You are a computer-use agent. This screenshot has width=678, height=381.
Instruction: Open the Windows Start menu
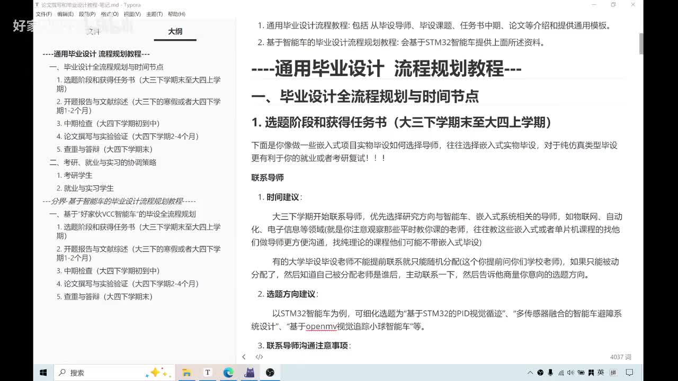(x=43, y=373)
